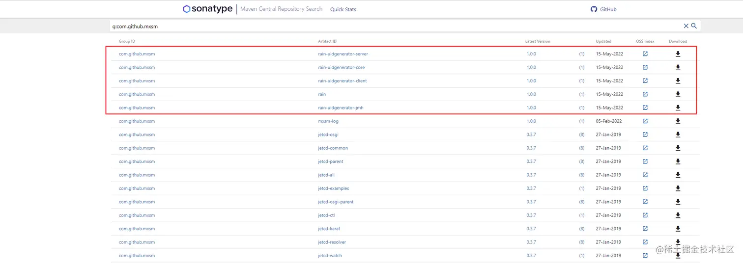
Task: Open the jetcd-karaf artifact link
Action: tap(329, 229)
